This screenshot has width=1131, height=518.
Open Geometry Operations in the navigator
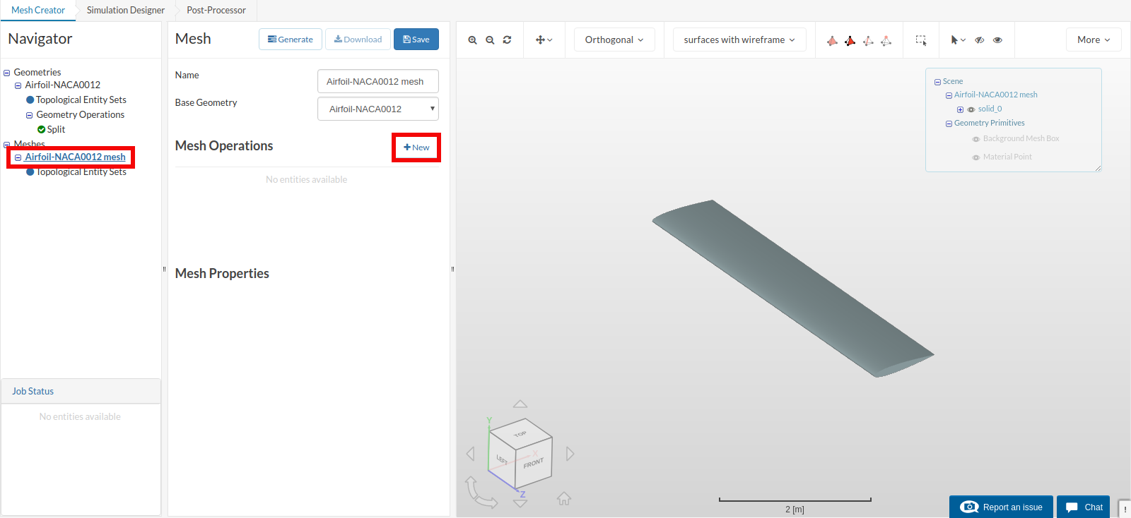pos(81,114)
